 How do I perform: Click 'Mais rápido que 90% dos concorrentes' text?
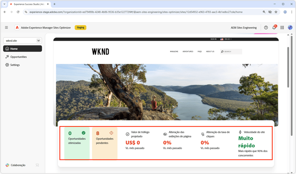pyautogui.click(x=253, y=153)
